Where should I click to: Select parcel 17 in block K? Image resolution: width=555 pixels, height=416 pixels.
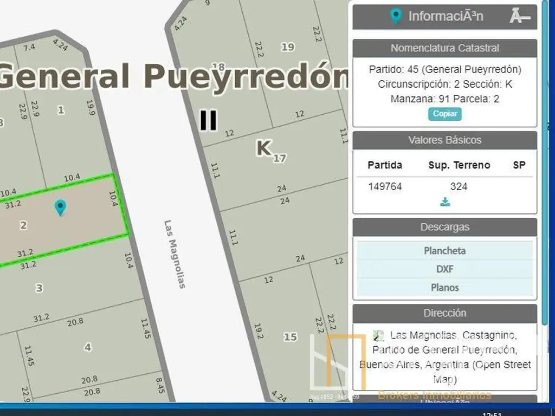[280, 159]
